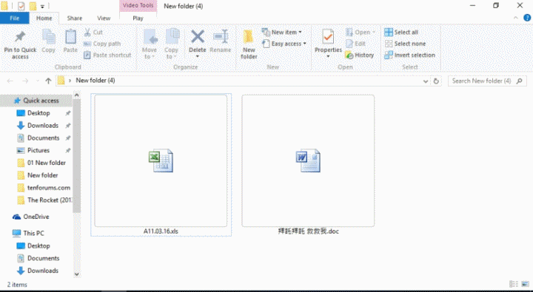Click the Video Tools contextual tab header
The image size is (533, 292).
pyautogui.click(x=138, y=5)
